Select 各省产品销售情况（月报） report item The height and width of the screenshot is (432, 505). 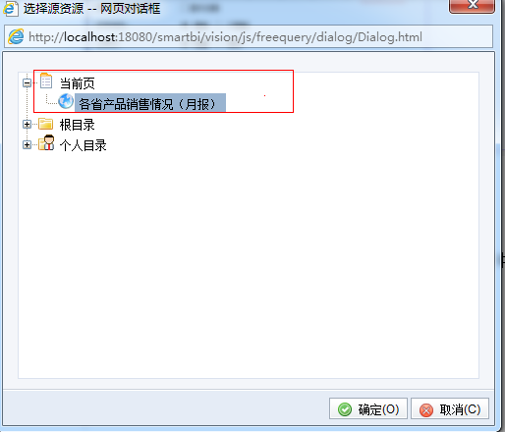pyautogui.click(x=150, y=104)
